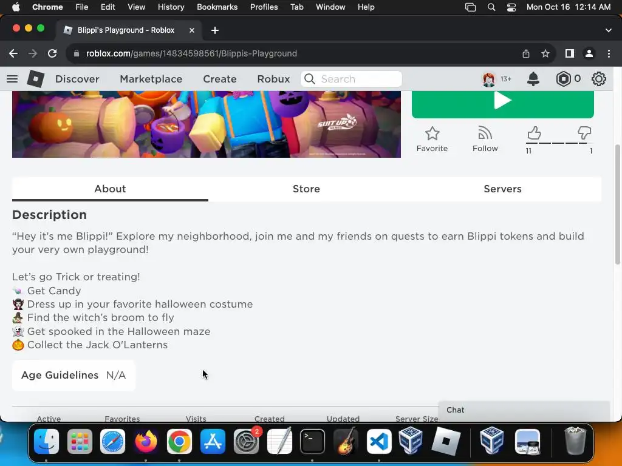Toggle the Chrome side panel
Image resolution: width=622 pixels, height=466 pixels.
[570, 53]
